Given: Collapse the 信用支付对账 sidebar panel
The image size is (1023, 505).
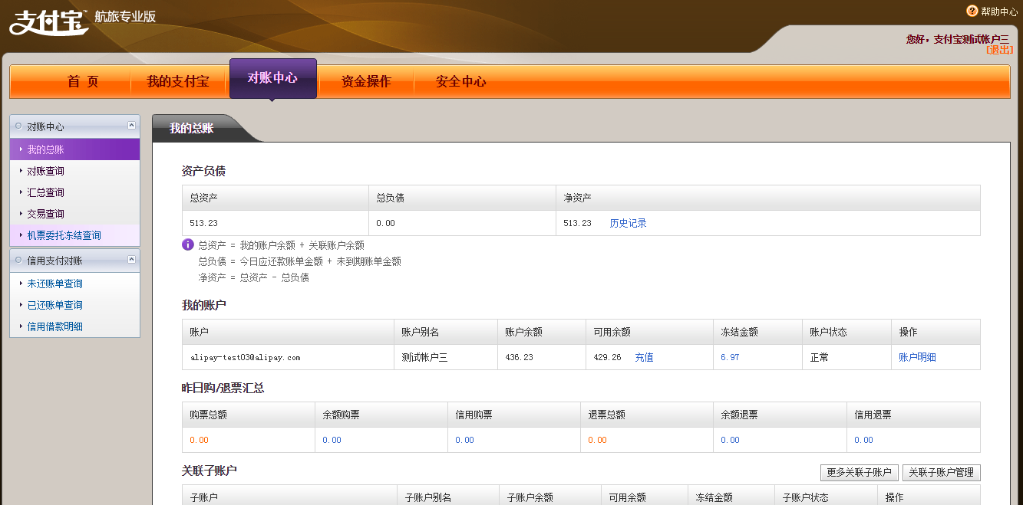Looking at the screenshot, I should [131, 260].
